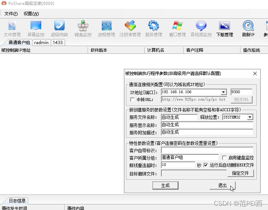Sort by 被控制端IP地址 column header
The height and width of the screenshot is (210, 268).
44,50
